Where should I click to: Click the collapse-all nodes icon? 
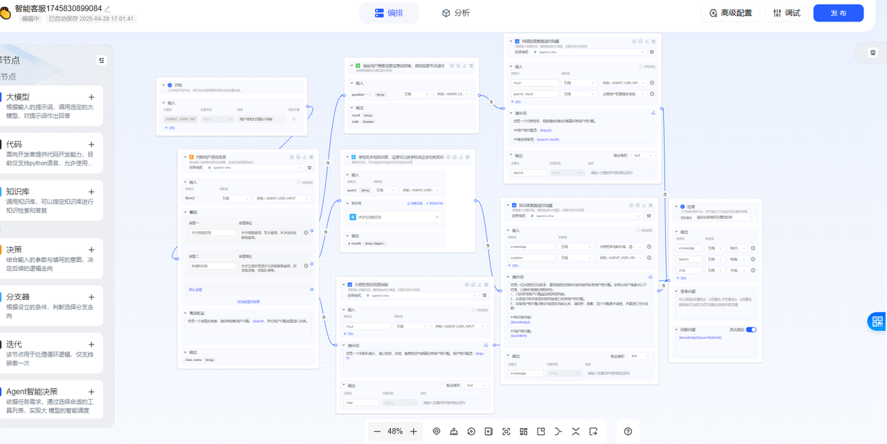576,431
